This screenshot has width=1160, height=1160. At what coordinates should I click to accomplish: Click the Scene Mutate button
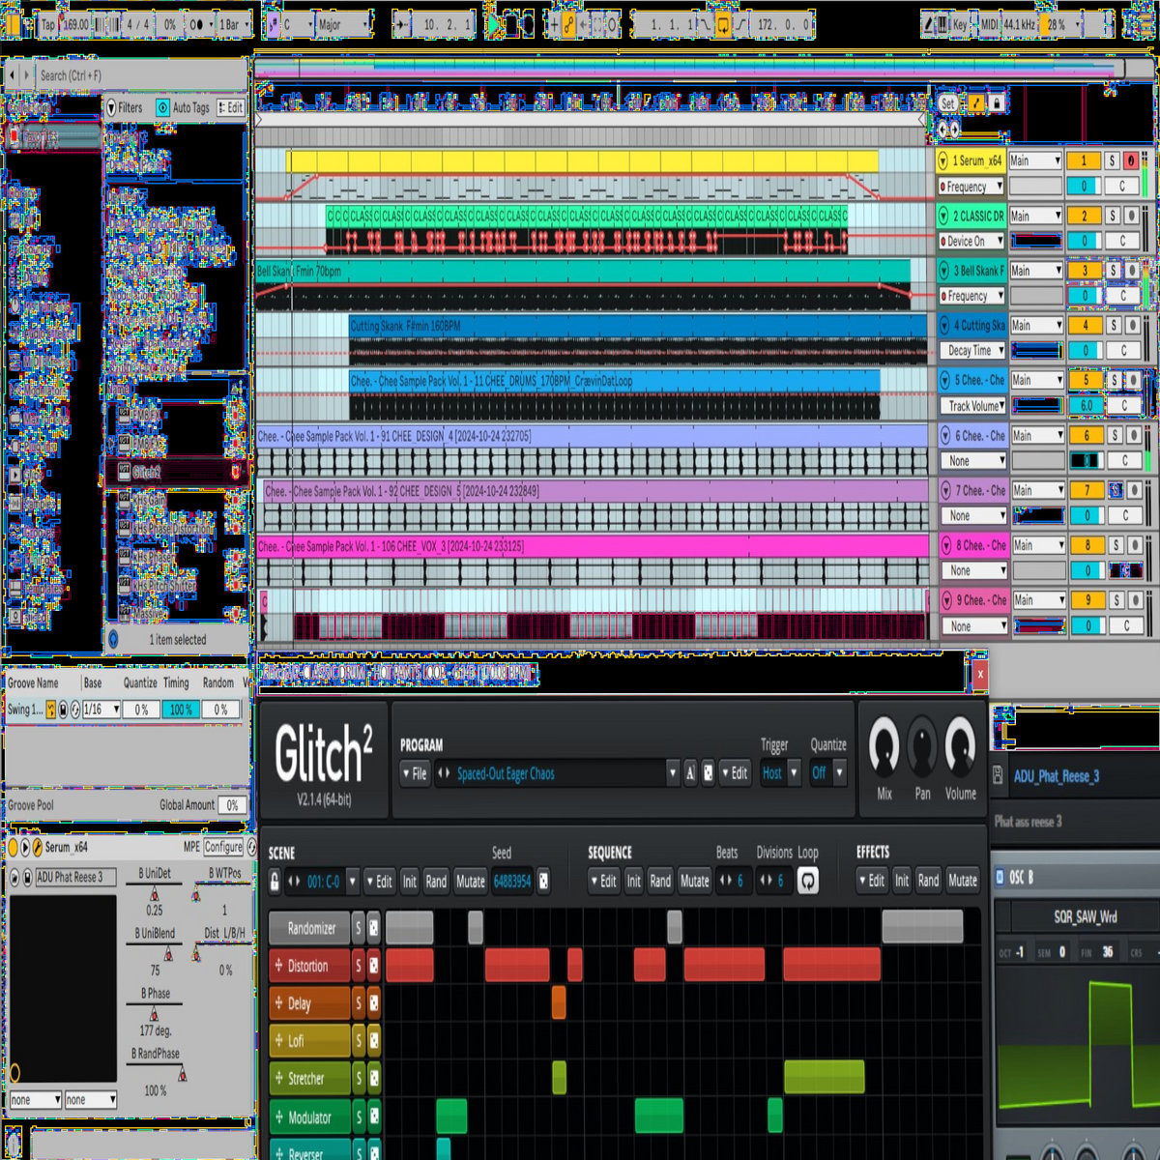pyautogui.click(x=470, y=881)
